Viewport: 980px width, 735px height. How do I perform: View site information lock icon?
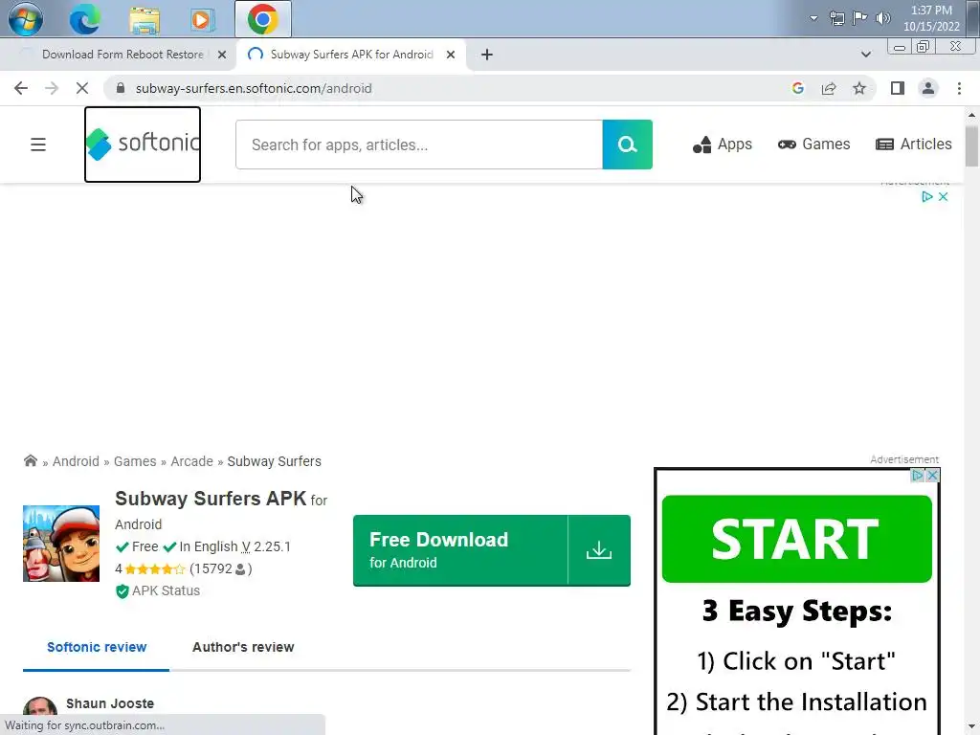(121, 88)
